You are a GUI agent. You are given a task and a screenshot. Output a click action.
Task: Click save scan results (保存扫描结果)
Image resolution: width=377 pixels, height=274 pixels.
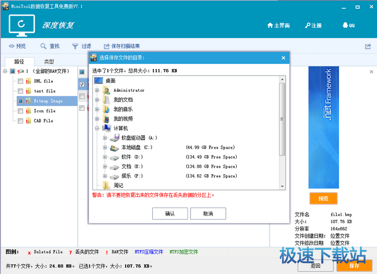[x=122, y=46]
